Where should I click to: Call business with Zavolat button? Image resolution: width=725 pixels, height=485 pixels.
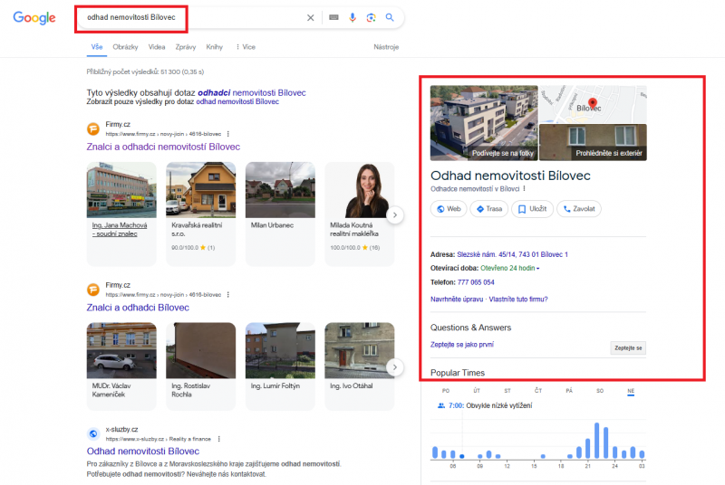[579, 209]
